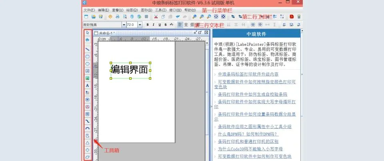Click the 编辑界面 text object on canvas
This screenshot has height=161, width=384.
coord(130,69)
